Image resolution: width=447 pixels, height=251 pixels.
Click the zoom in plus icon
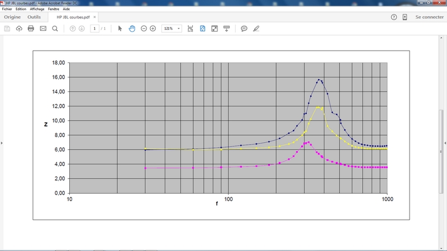tap(153, 28)
